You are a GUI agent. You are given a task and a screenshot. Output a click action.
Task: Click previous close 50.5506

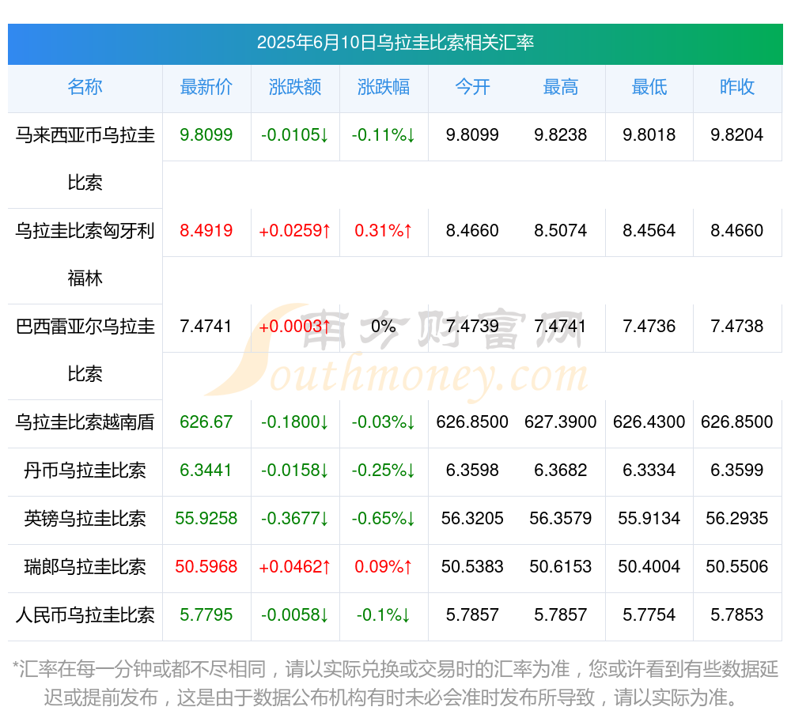click(737, 567)
